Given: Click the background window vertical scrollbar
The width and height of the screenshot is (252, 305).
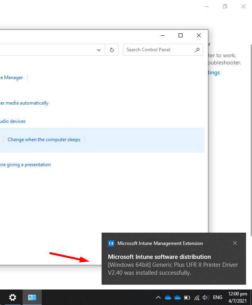Looking at the screenshot, I should tap(251, 140).
